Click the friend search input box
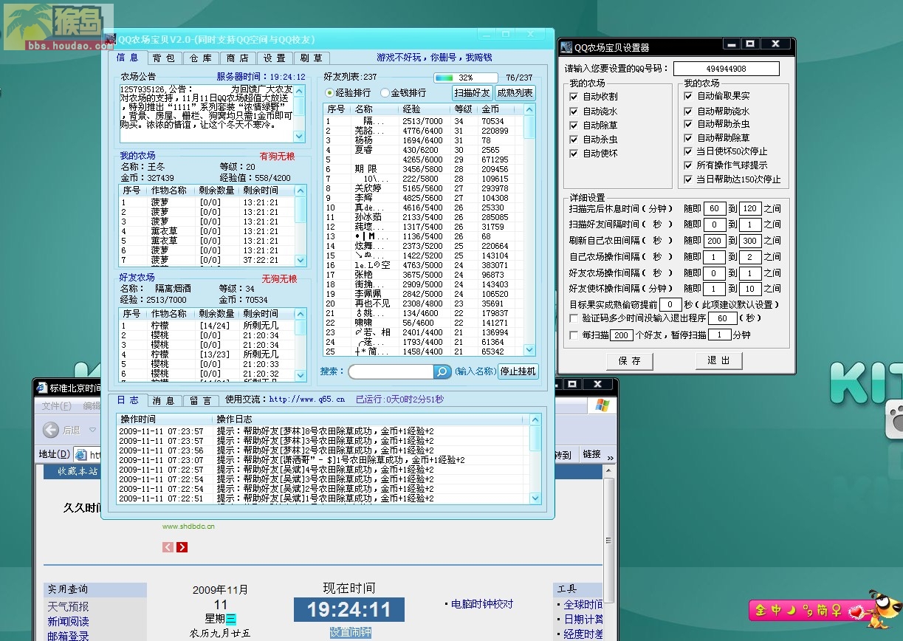903x641 pixels. 391,372
